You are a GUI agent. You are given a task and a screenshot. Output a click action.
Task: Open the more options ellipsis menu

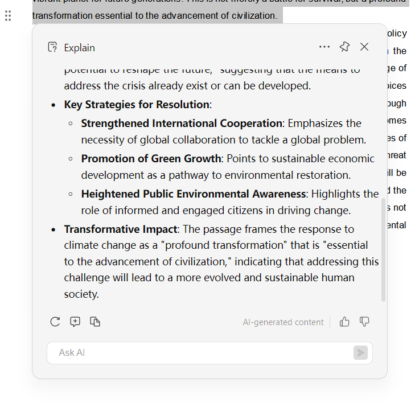324,47
